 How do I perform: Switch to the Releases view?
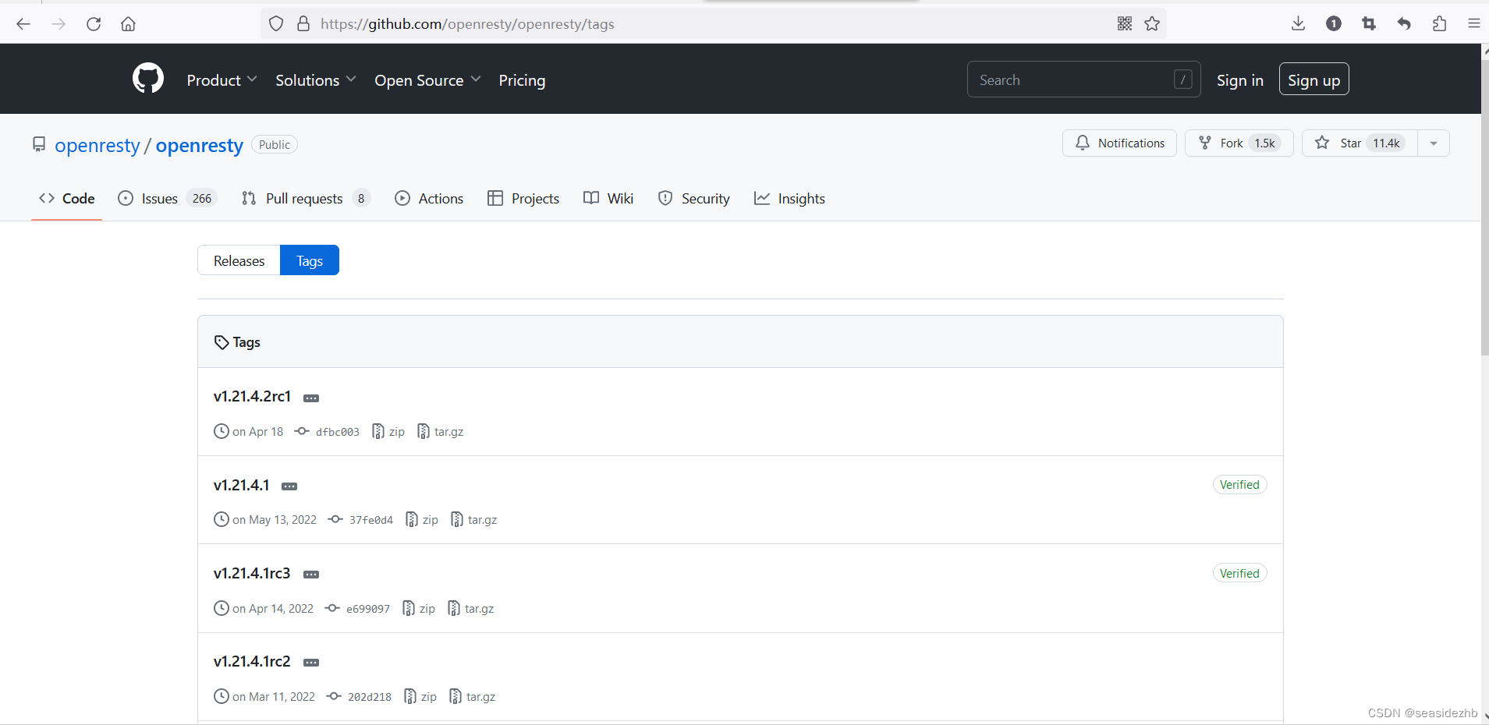(x=239, y=260)
